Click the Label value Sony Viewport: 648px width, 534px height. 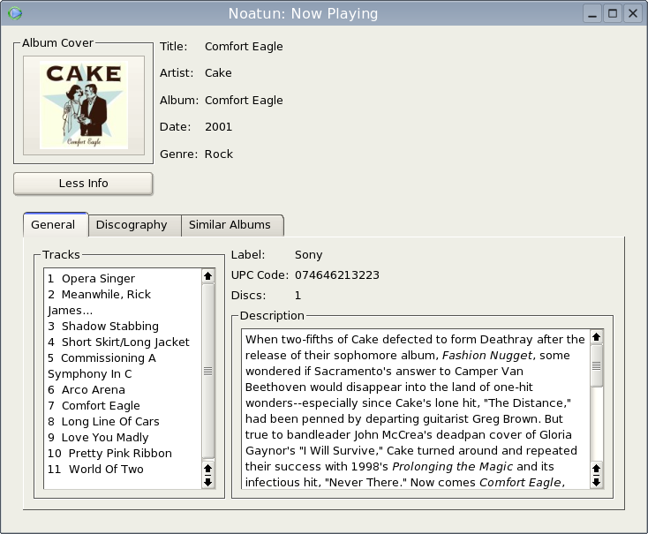(308, 255)
